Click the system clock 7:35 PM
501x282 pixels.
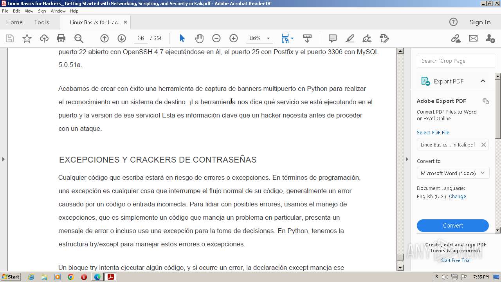(x=481, y=277)
